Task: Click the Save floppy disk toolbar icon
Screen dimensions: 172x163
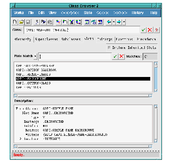Action: coord(28,22)
